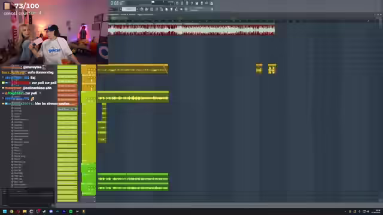Open the Windows Start menu on the taskbar

[x=5, y=211]
